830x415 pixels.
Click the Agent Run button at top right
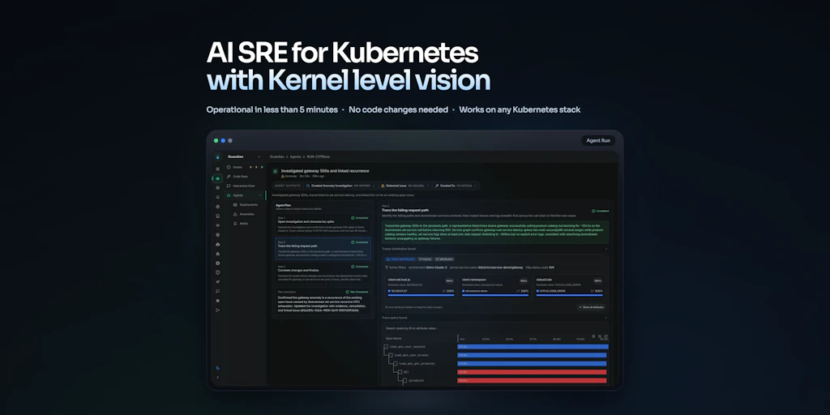(x=598, y=141)
